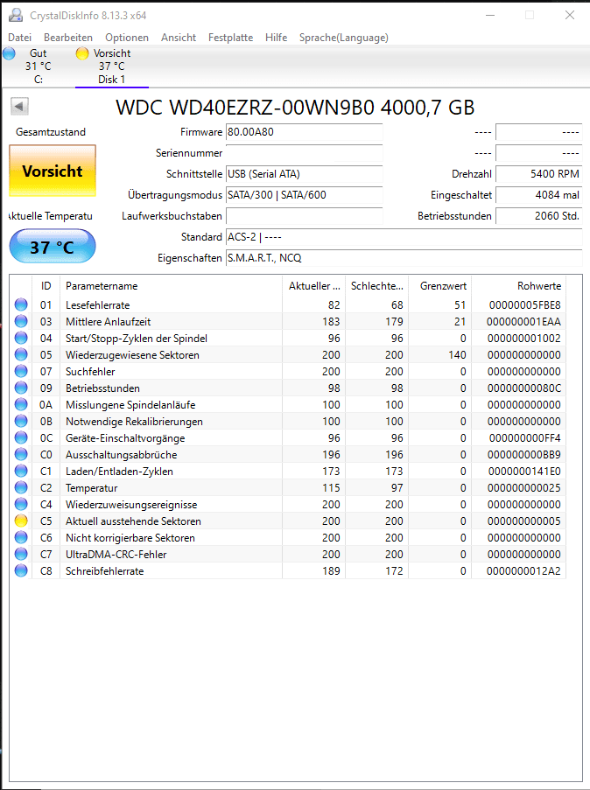The image size is (590, 790).
Task: Switch to the Disk 1 Vorsicht tab
Action: [111, 66]
